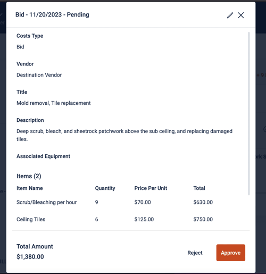Click the Total column header
Viewport: 266px width, 274px height.
tap(199, 188)
